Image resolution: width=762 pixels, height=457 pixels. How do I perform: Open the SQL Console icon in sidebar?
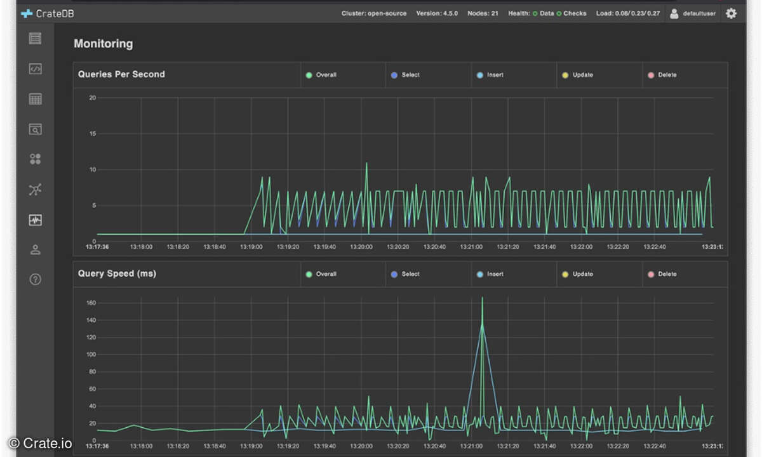point(36,69)
